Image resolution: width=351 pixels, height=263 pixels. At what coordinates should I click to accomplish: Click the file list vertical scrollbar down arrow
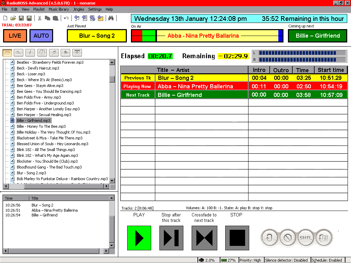tap(112, 180)
